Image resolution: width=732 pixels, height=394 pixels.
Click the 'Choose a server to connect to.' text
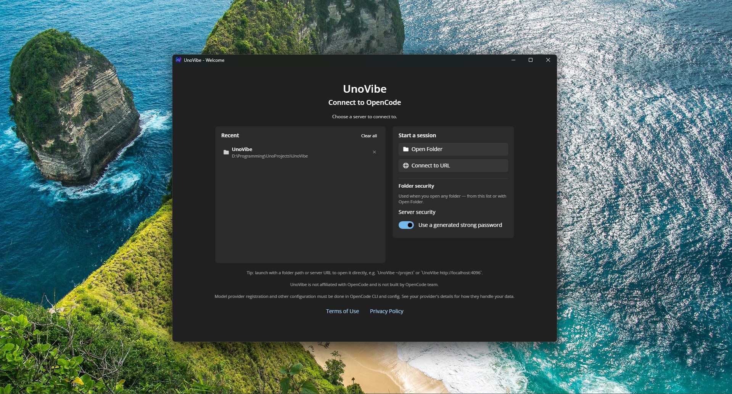[365, 117]
